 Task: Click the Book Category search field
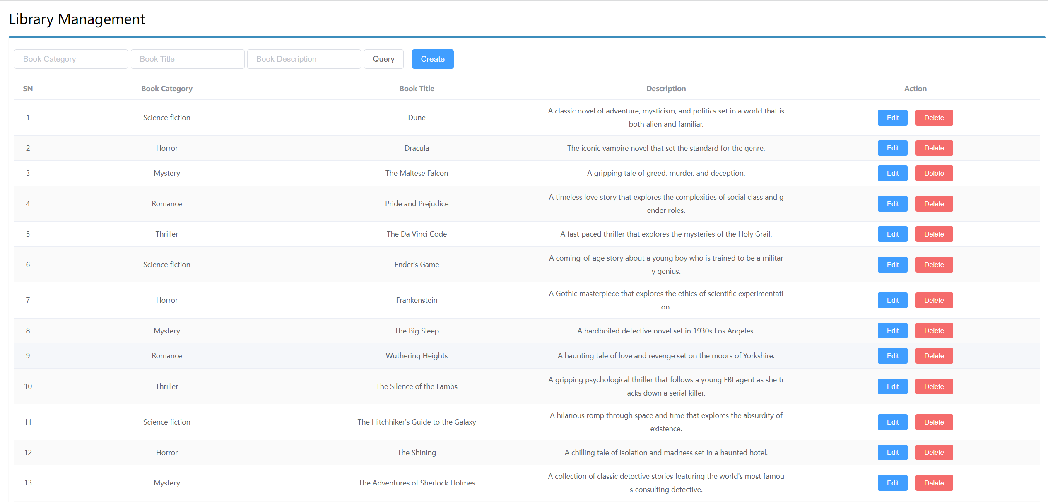71,59
